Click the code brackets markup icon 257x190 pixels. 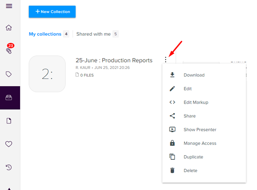click(172, 102)
